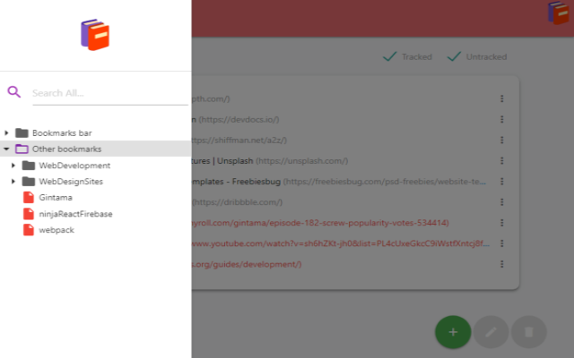574x358 pixels.
Task: Toggle the Tracked filter checkmark
Action: [389, 56]
